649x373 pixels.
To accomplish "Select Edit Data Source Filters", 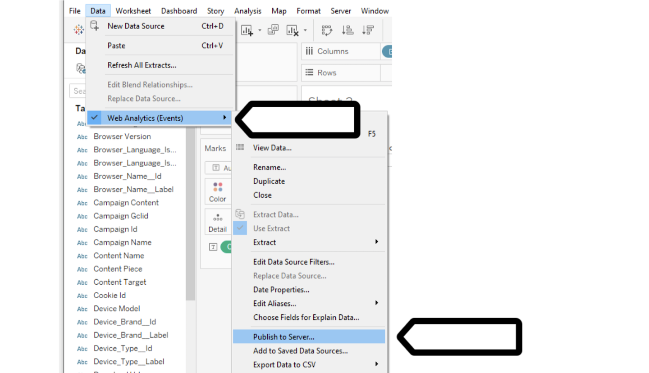I will pos(309,262).
